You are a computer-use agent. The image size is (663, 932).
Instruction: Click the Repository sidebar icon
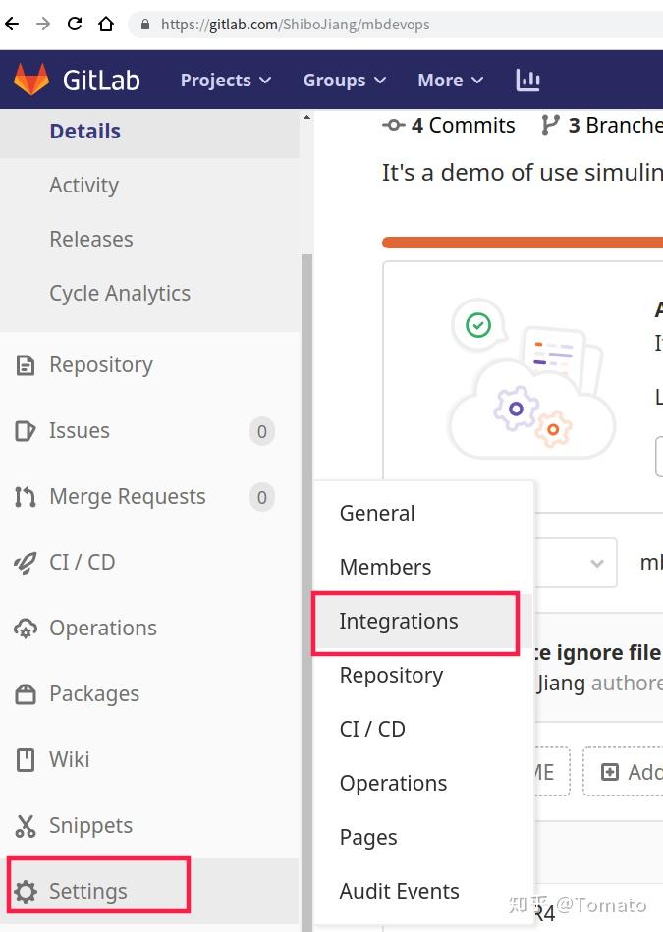(26, 365)
